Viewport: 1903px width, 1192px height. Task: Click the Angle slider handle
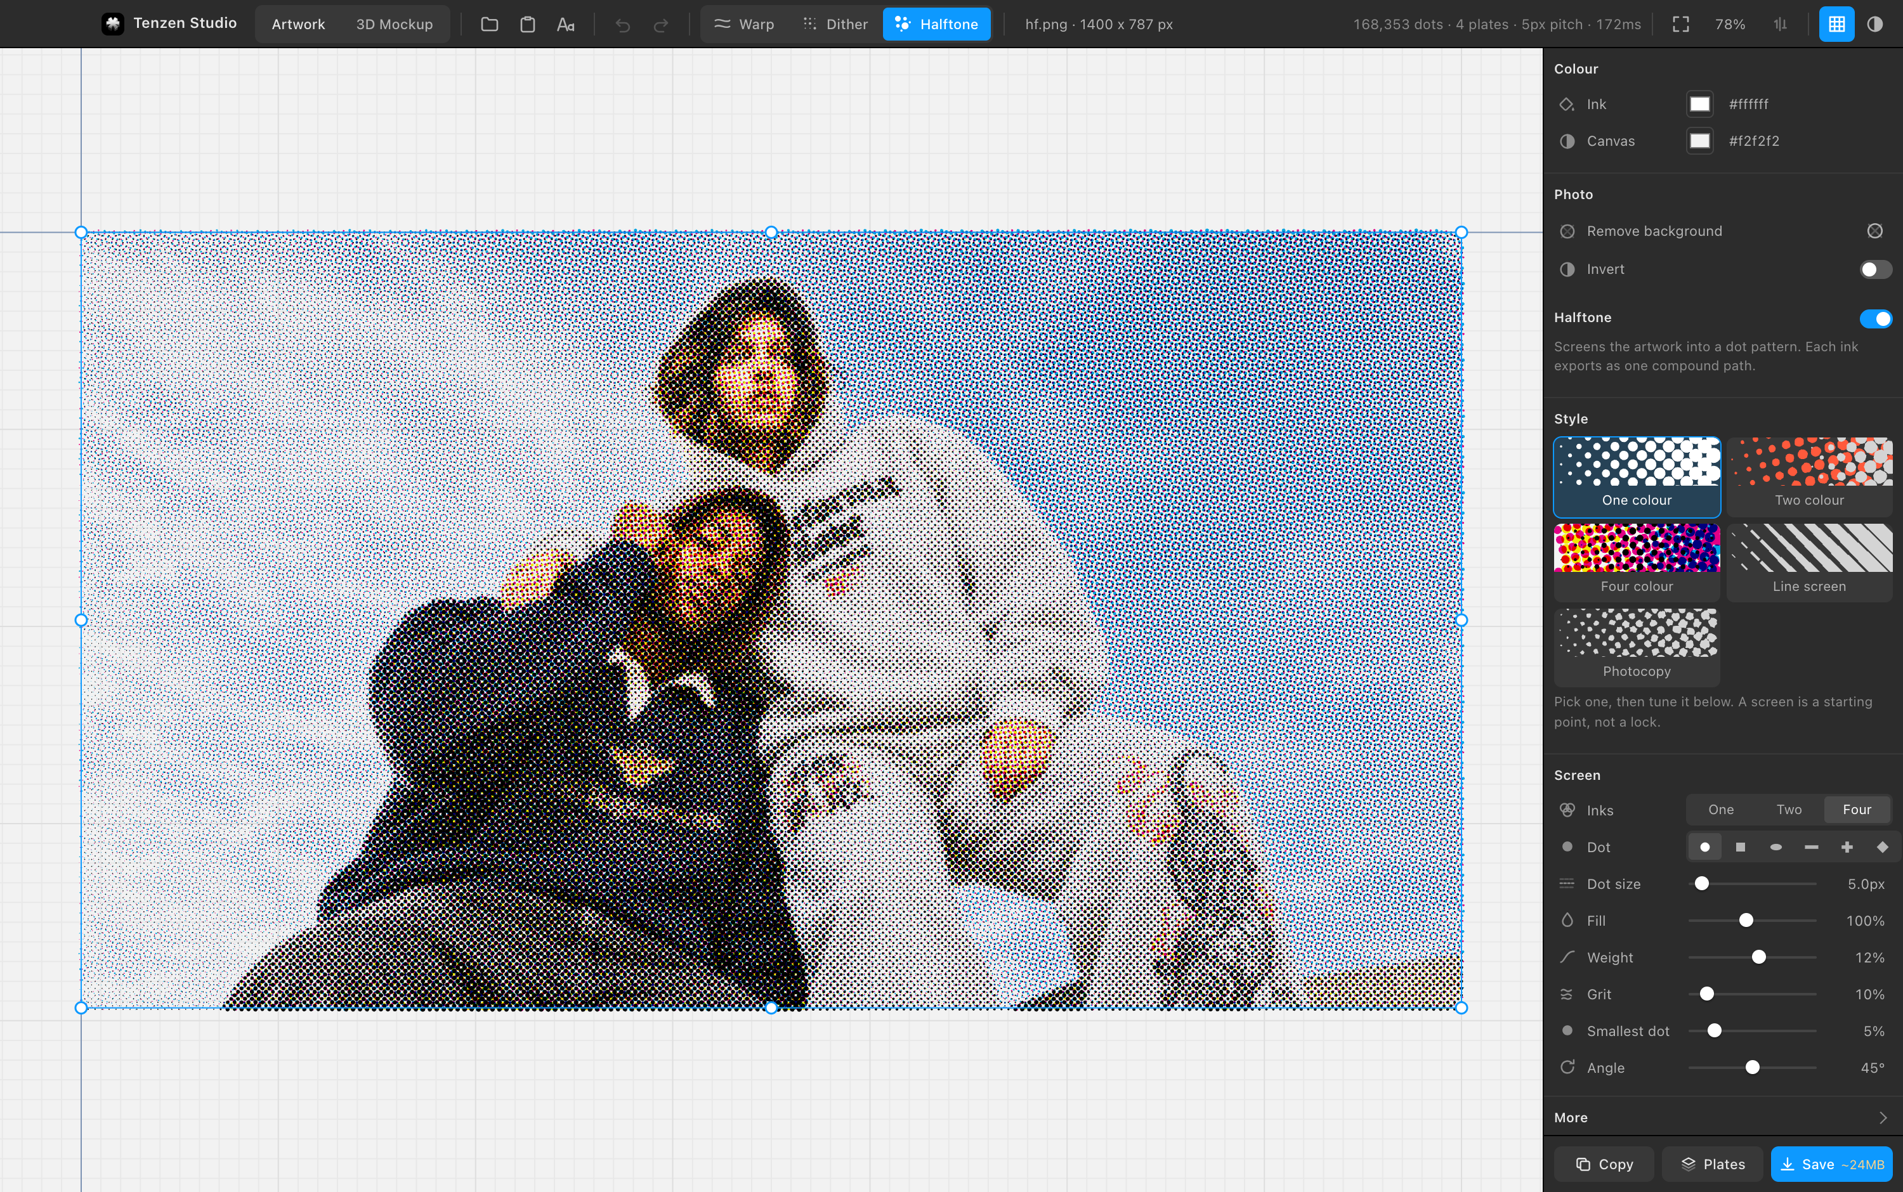tap(1753, 1068)
